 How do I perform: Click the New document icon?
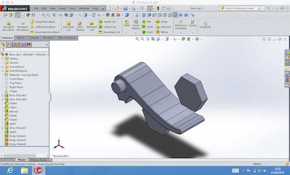pos(109,8)
